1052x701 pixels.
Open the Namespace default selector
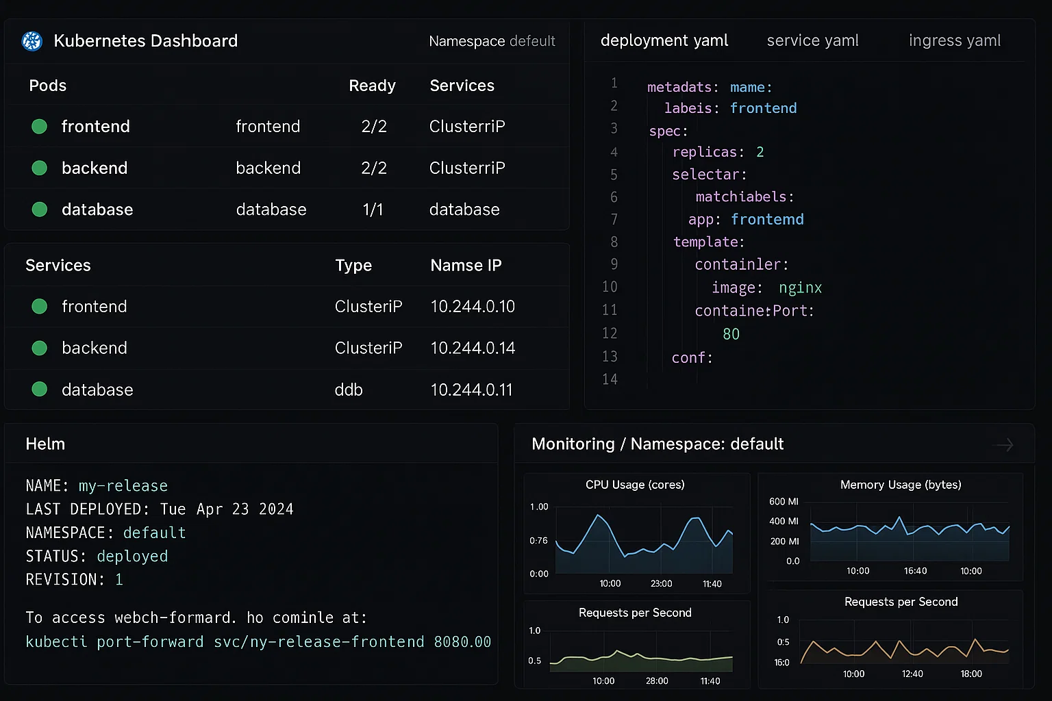tap(492, 41)
